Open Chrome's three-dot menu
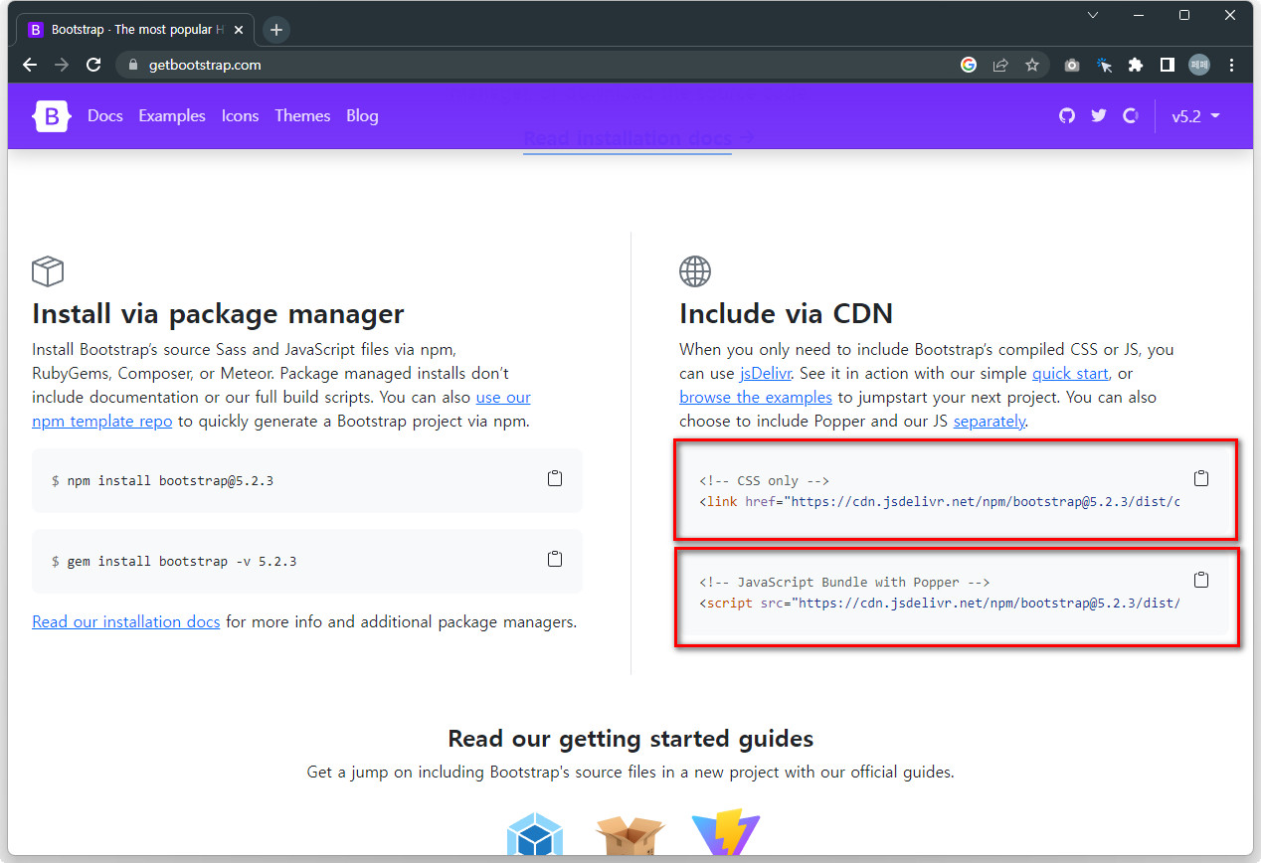The width and height of the screenshot is (1261, 863). (1232, 65)
